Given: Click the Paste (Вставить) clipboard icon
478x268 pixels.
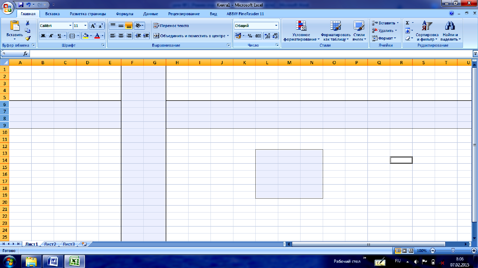Looking at the screenshot, I should [x=15, y=26].
